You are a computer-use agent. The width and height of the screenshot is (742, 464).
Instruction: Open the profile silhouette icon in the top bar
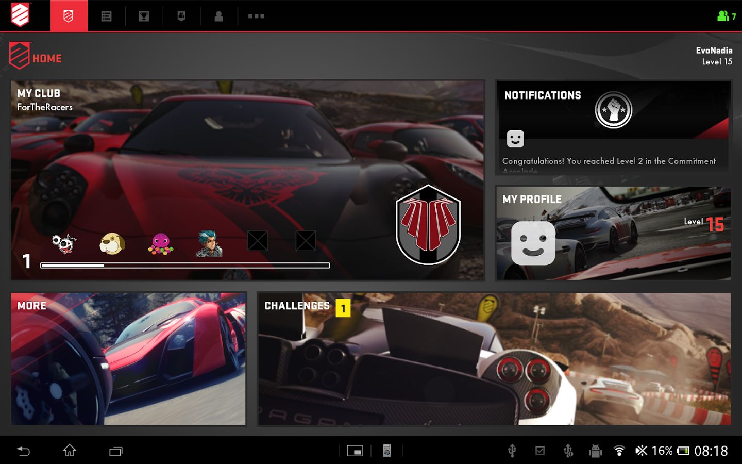point(218,16)
